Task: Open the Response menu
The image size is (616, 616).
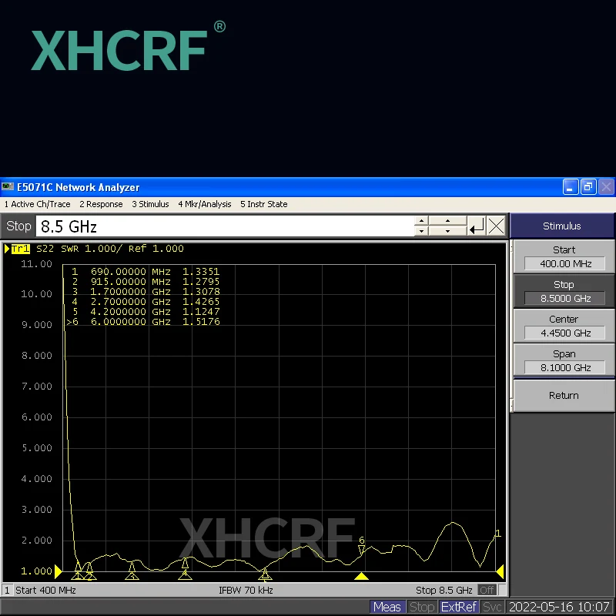Action: point(101,204)
